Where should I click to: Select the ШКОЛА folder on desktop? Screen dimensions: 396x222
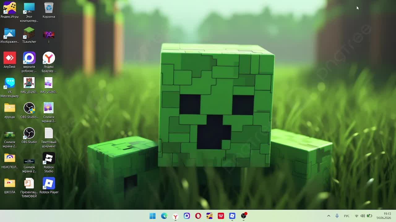click(x=10, y=186)
